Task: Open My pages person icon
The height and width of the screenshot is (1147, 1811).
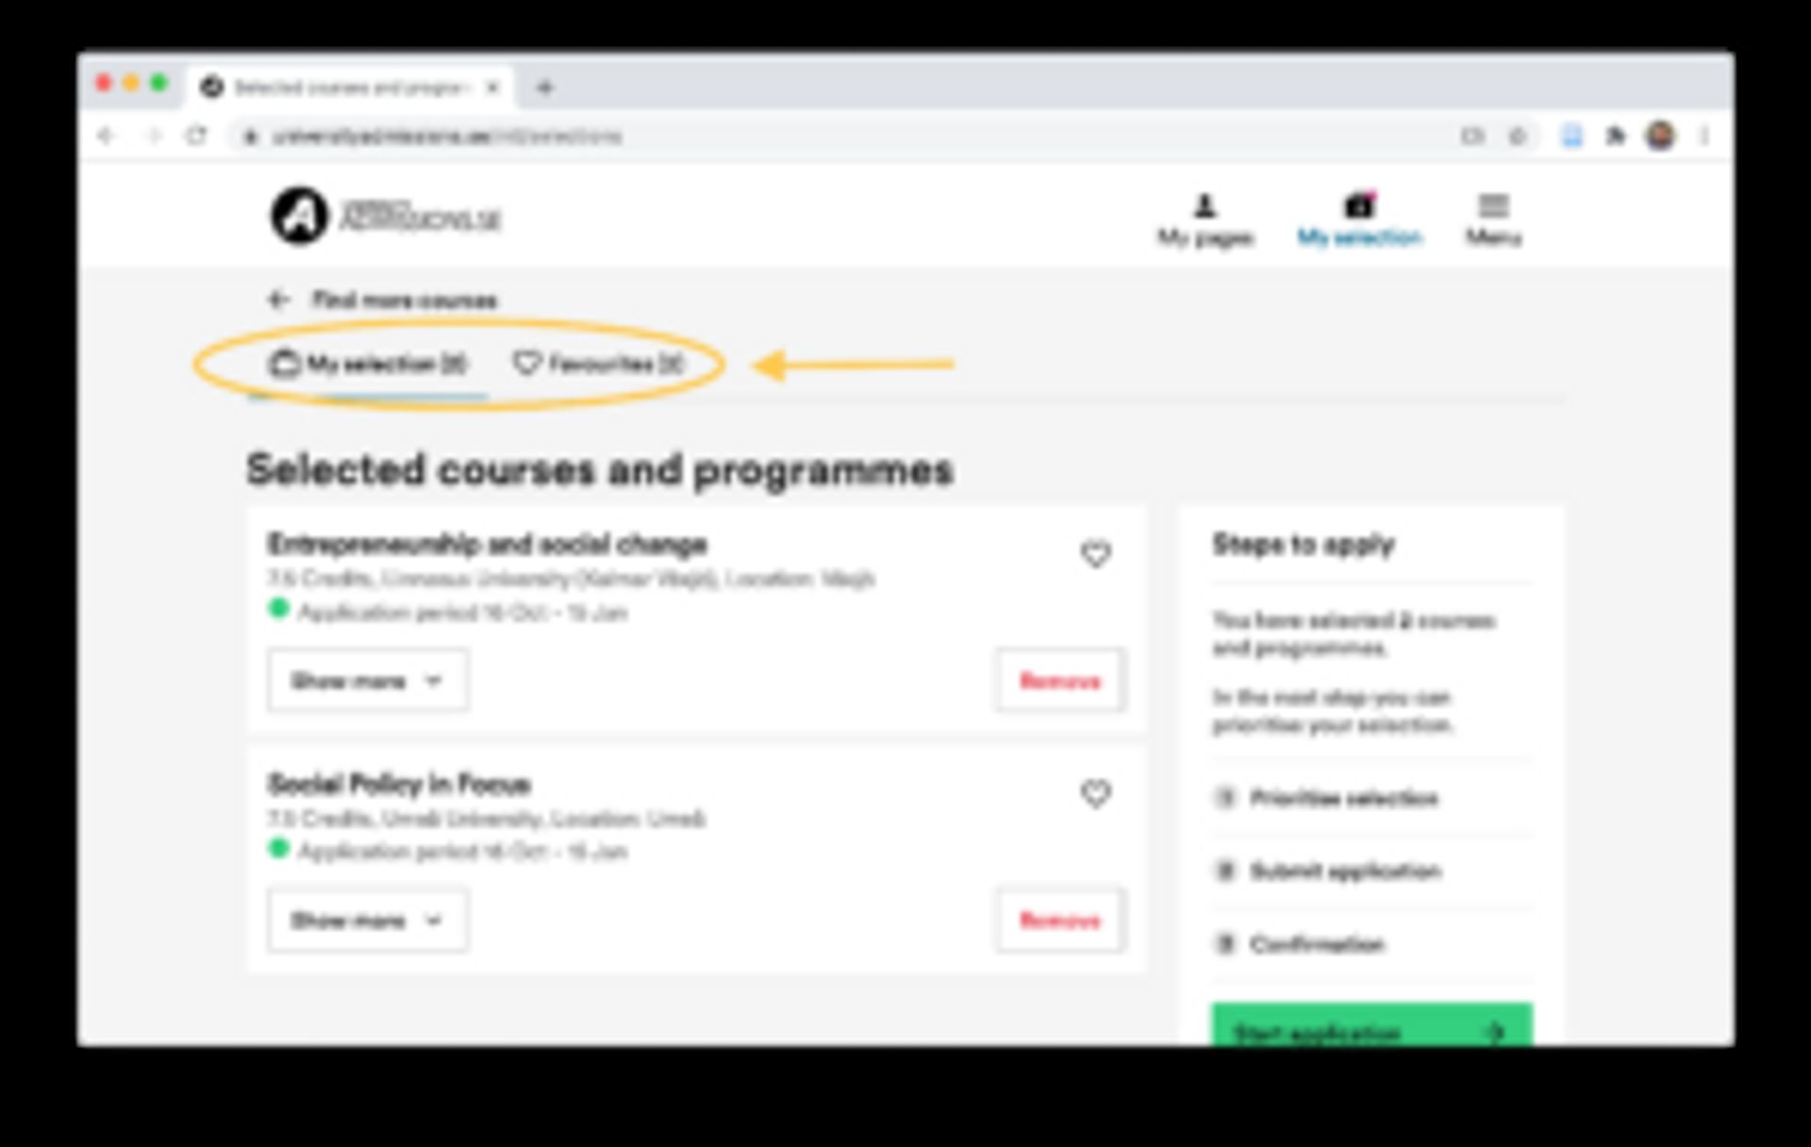Action: pos(1205,206)
